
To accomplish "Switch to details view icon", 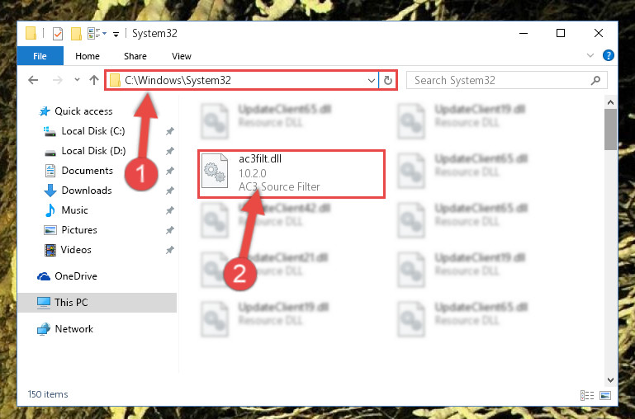I will click(x=587, y=395).
